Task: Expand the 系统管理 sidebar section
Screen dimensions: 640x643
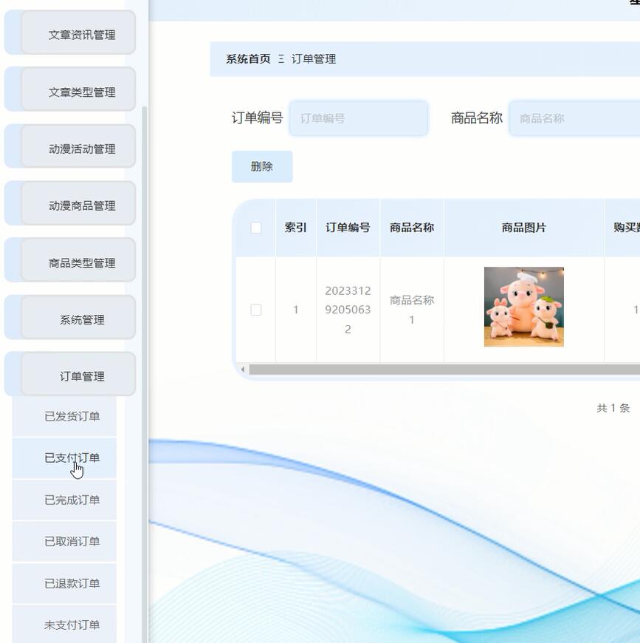Action: [69, 317]
